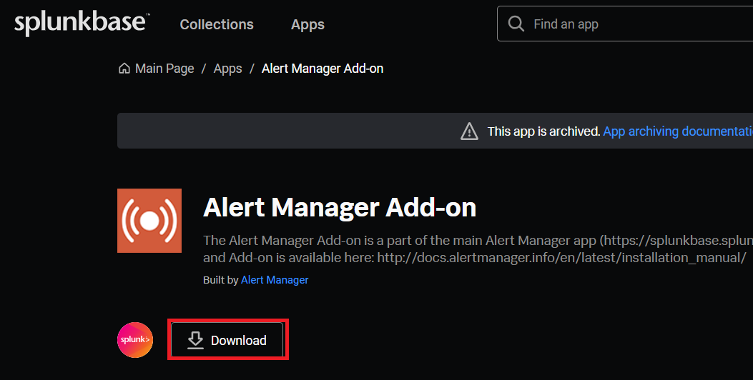The height and width of the screenshot is (380, 753).
Task: Go to Main Page via breadcrumb
Action: coord(164,69)
